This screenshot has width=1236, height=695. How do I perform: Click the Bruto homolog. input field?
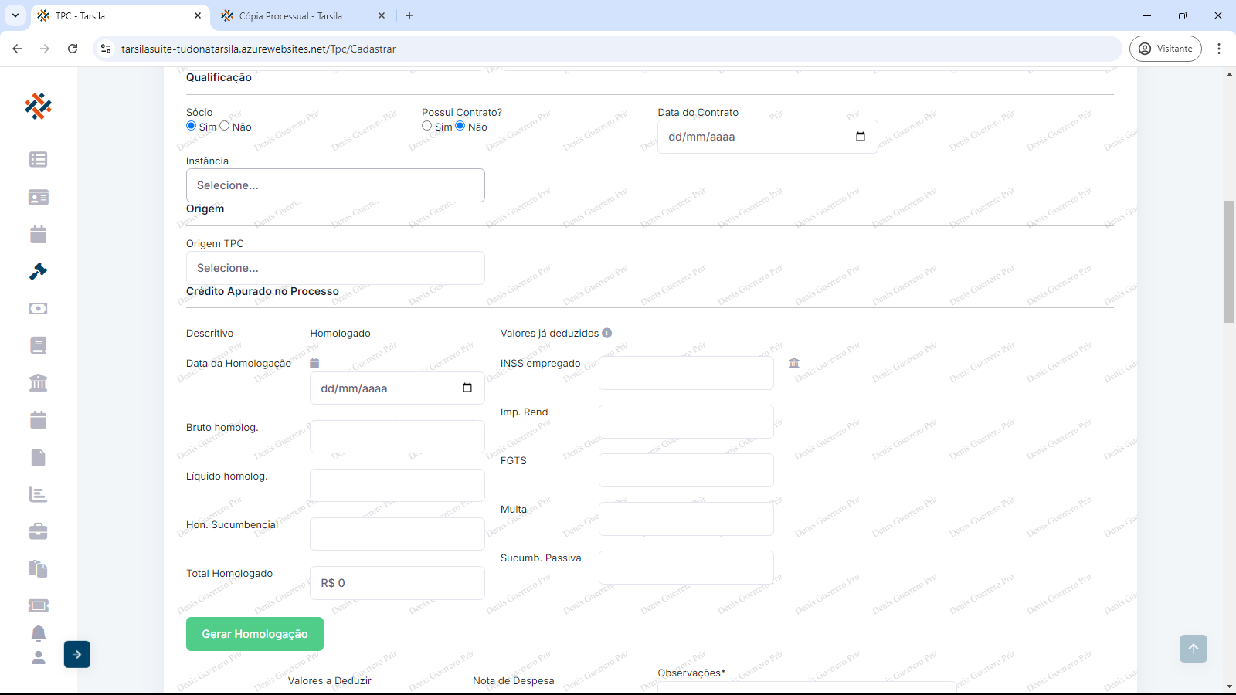coord(397,437)
